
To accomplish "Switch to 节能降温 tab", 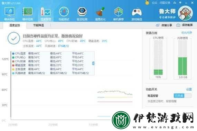I will click(x=38, y=25).
